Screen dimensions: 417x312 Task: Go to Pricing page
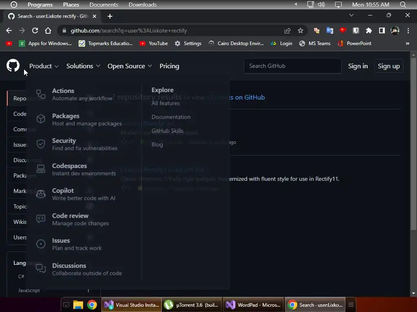pyautogui.click(x=169, y=66)
